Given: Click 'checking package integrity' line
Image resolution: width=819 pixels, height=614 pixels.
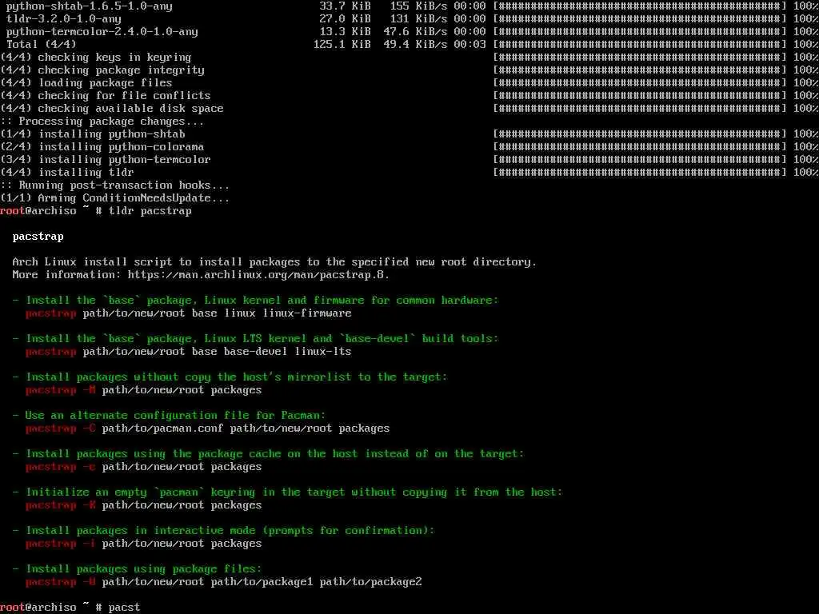Looking at the screenshot, I should point(102,70).
